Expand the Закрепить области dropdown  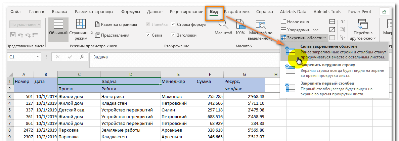tap(303, 38)
